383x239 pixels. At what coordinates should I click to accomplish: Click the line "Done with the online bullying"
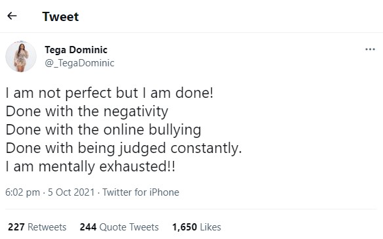(104, 130)
